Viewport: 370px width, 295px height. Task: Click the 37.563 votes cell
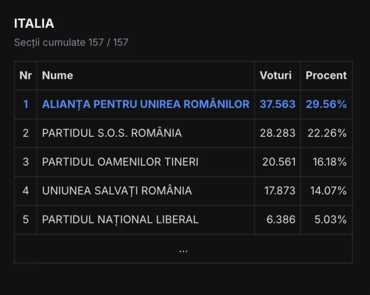click(x=277, y=104)
